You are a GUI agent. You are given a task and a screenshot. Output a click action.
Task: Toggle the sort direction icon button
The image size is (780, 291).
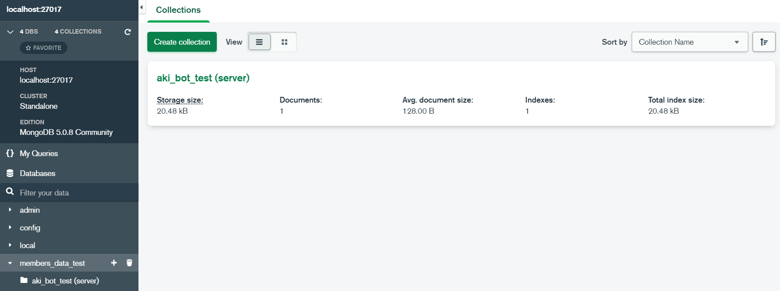click(x=764, y=42)
